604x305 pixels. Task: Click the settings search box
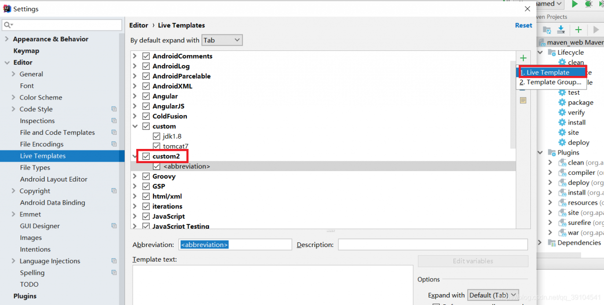(x=62, y=25)
